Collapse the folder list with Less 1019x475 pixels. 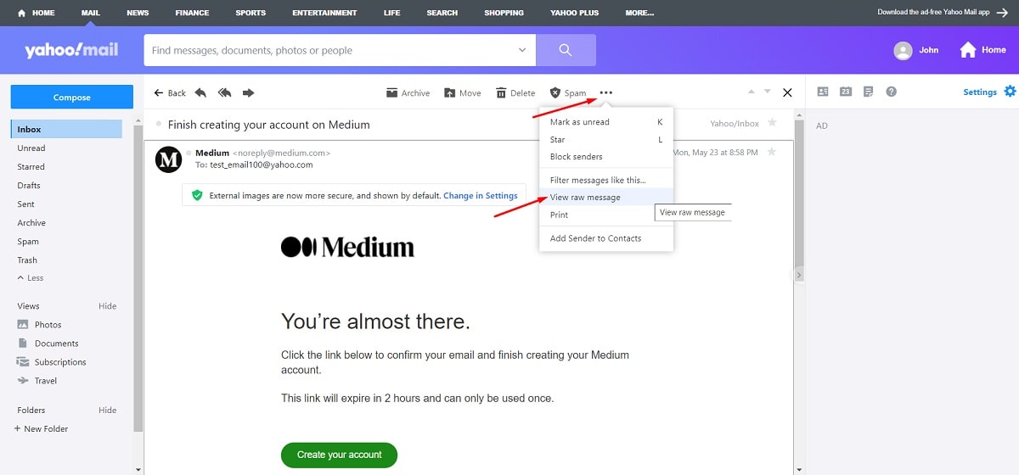point(31,278)
